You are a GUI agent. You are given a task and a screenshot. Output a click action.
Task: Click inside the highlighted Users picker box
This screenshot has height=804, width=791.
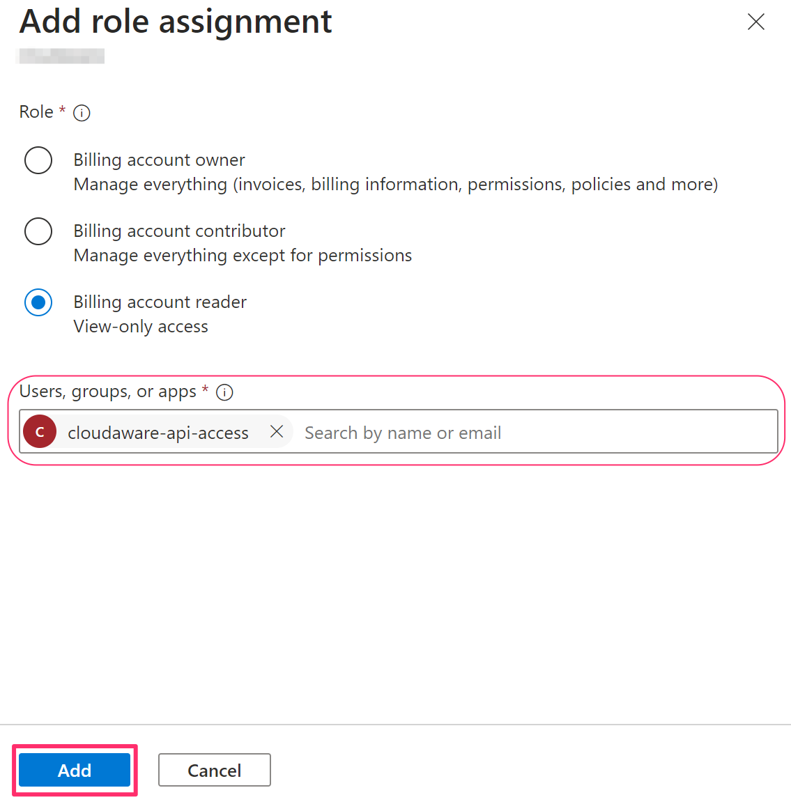coord(488,431)
